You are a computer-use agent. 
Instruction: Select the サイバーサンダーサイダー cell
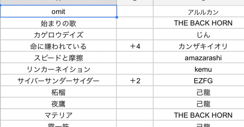pos(59,81)
